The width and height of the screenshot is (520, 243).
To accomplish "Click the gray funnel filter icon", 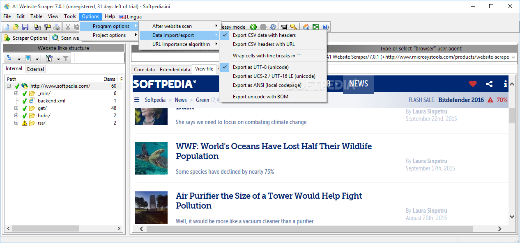I will (x=66, y=58).
